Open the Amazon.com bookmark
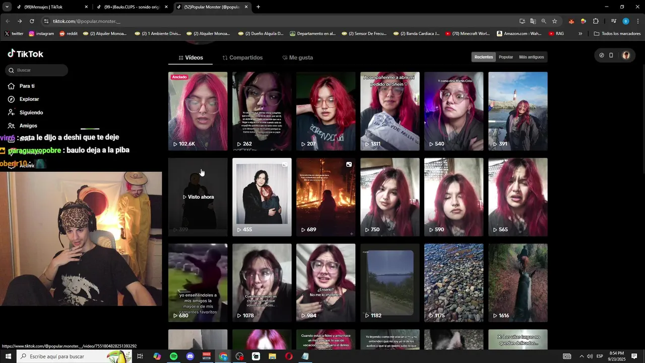 (x=519, y=34)
